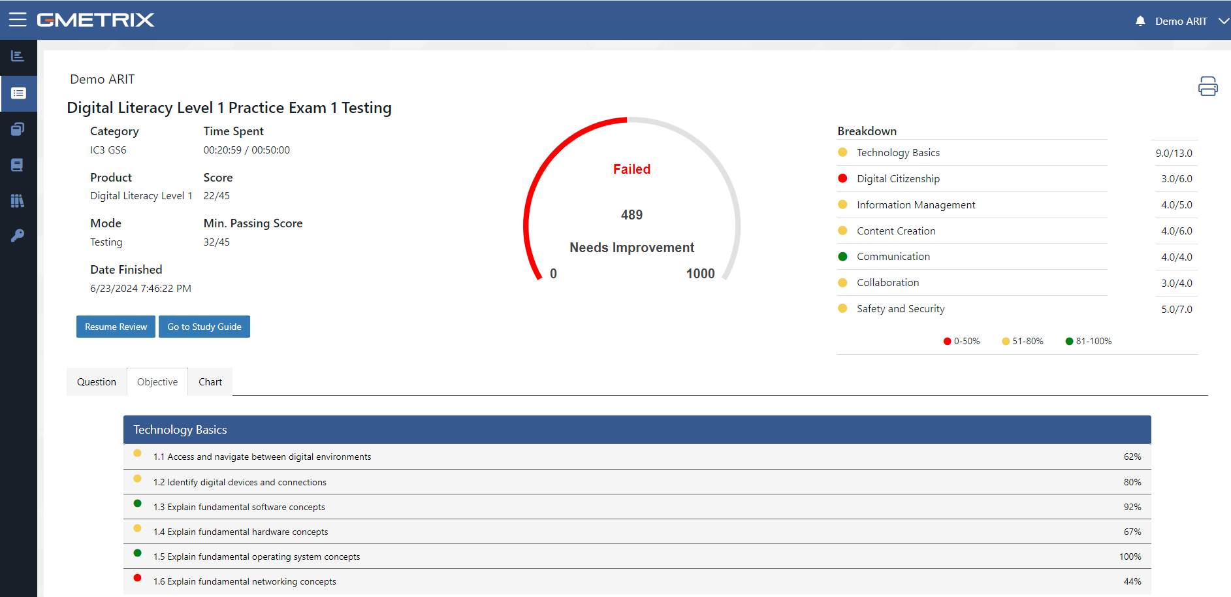Open the stacked copies icon in sidebar
This screenshot has width=1231, height=597.
18,129
